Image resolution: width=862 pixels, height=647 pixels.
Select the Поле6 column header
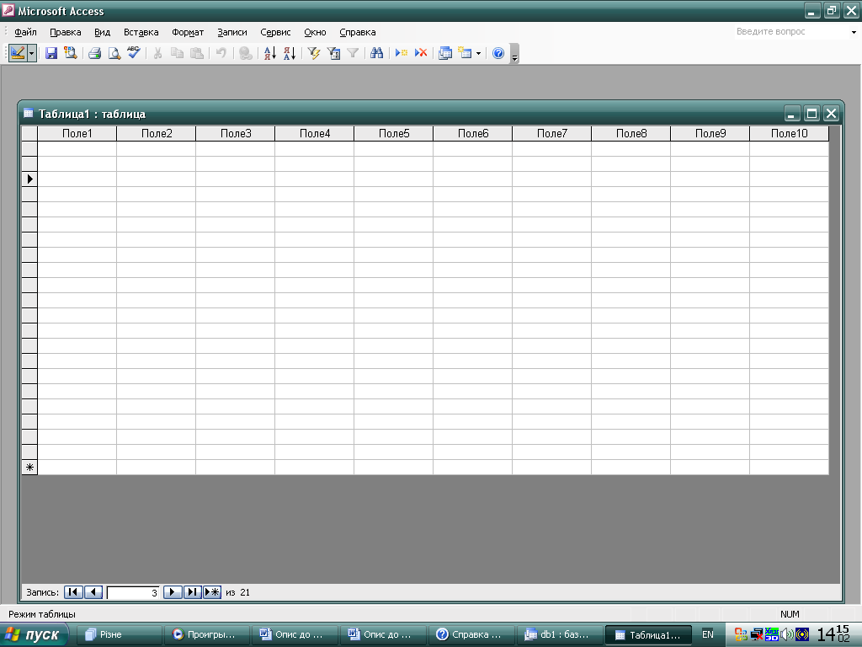[473, 134]
